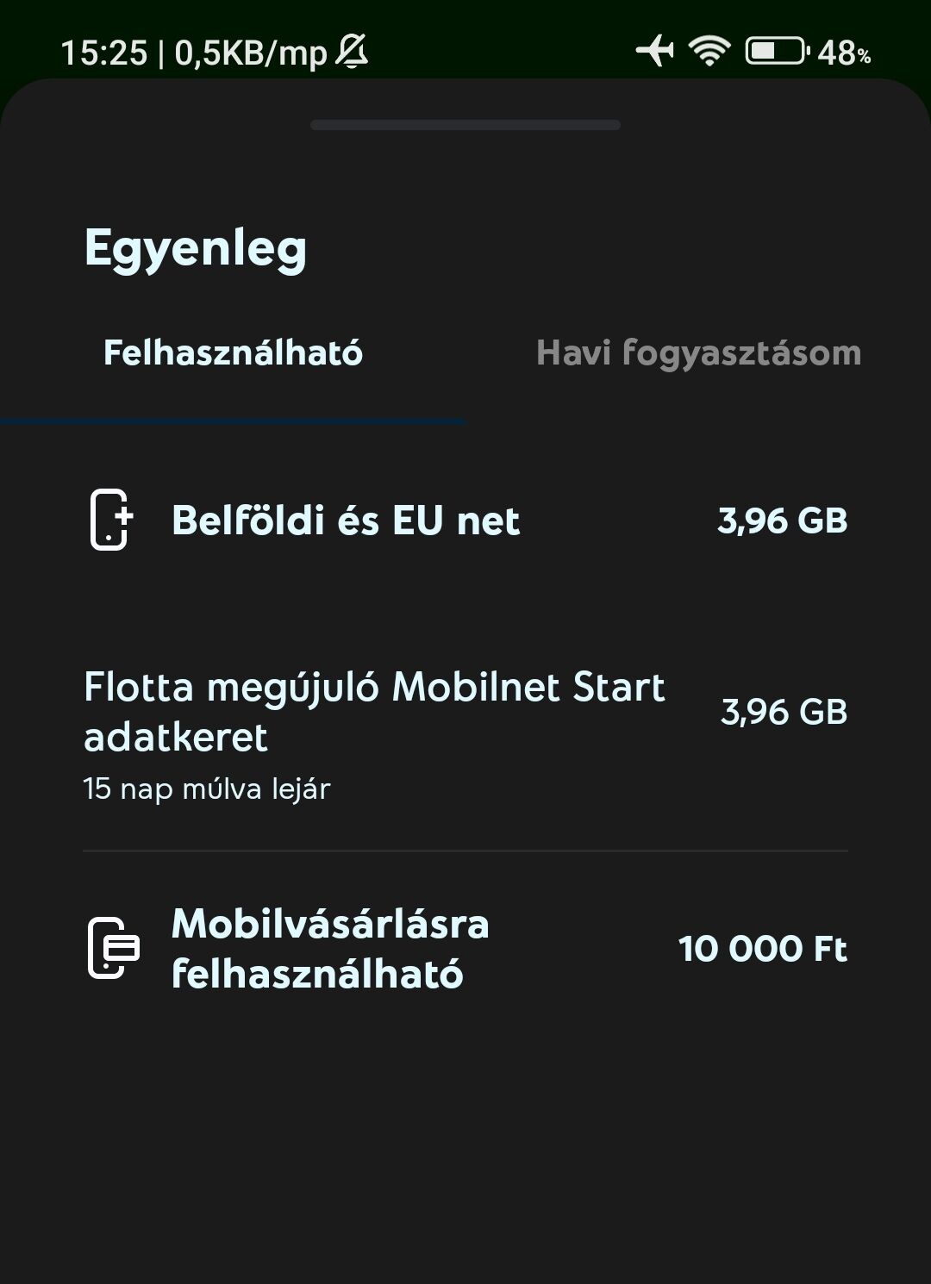Viewport: 931px width, 1284px height.
Task: Tap the 0,5KB/mp network speed indicator
Action: tap(251, 53)
